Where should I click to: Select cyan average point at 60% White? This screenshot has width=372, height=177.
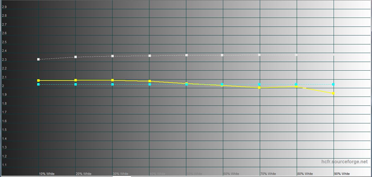click(222, 84)
